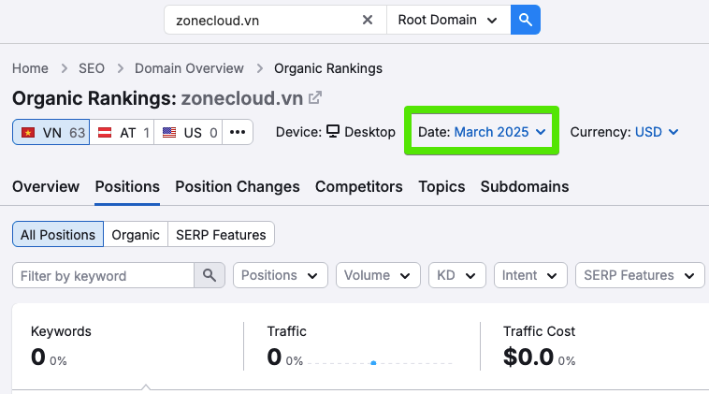Switch to the Competitors tab
This screenshot has width=709, height=394.
pyautogui.click(x=358, y=186)
